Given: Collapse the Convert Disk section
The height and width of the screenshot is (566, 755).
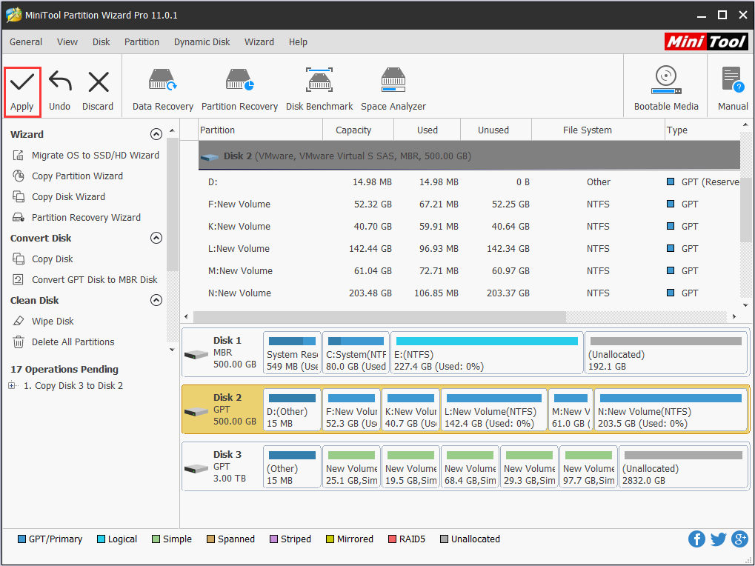Looking at the screenshot, I should pyautogui.click(x=156, y=238).
